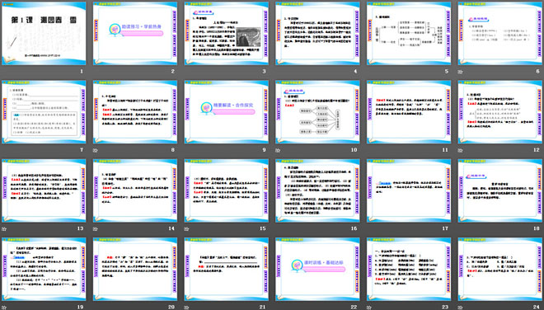This screenshot has width=544, height=310.
Task: Select slide 10 flowchart thumbnail
Action: click(x=317, y=112)
